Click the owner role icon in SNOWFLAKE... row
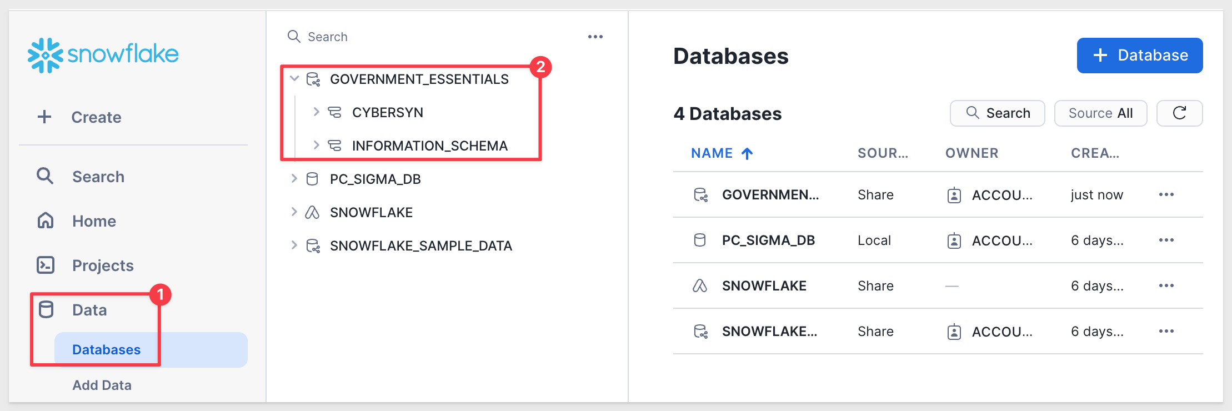The image size is (1232, 411). (954, 332)
